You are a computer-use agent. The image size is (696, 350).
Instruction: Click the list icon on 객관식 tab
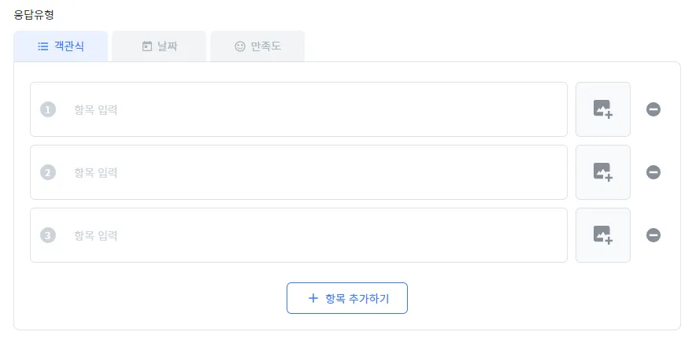(43, 46)
